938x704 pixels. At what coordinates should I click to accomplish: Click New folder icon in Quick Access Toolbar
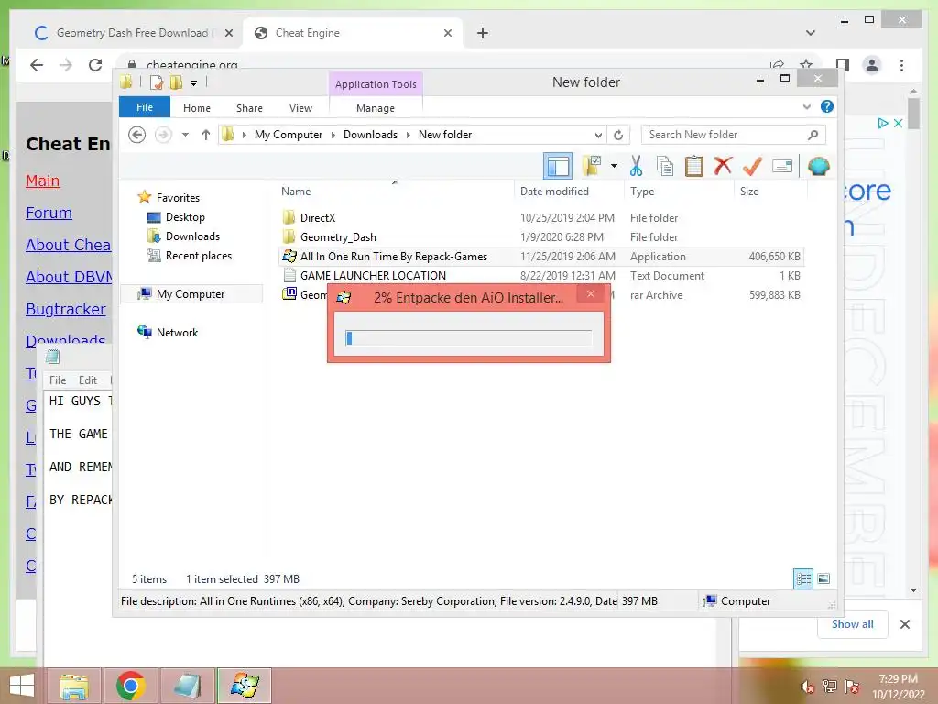tap(176, 82)
